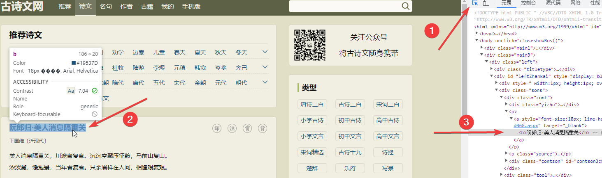The width and height of the screenshot is (602, 178).
Task: Switch to the 性能 DevTools tab
Action: click(x=595, y=3)
